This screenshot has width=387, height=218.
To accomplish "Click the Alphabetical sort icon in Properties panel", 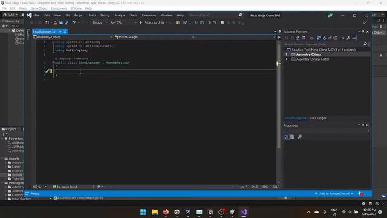I will (x=293, y=137).
